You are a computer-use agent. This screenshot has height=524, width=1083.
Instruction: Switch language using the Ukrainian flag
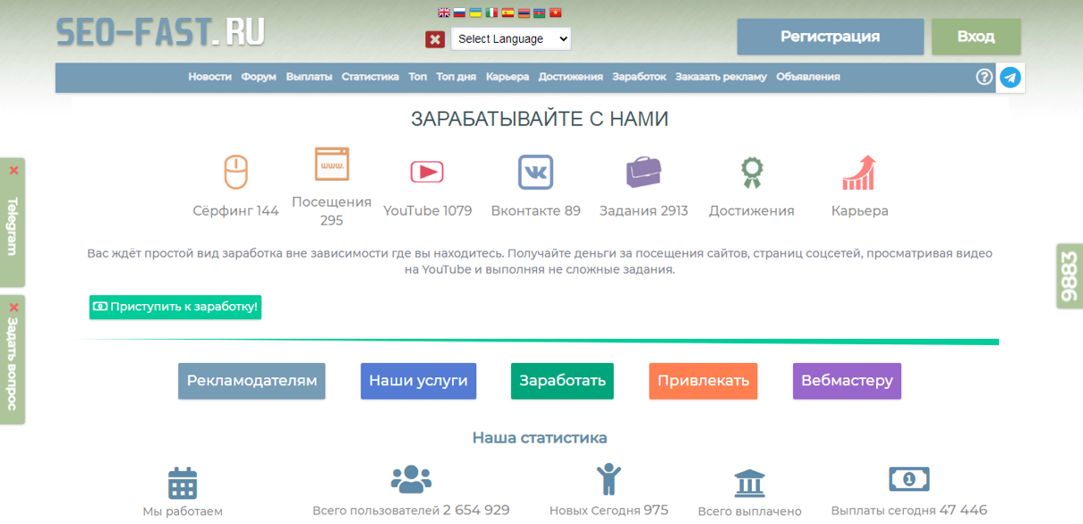[x=476, y=13]
